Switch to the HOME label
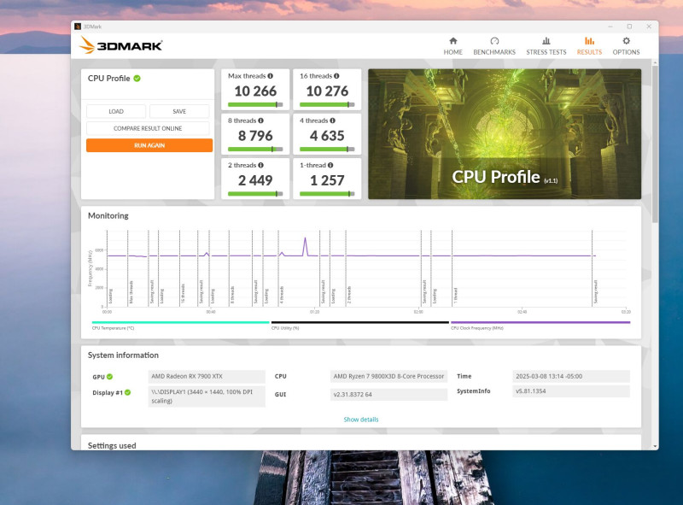Viewport: 683px width, 505px height. pos(453,52)
